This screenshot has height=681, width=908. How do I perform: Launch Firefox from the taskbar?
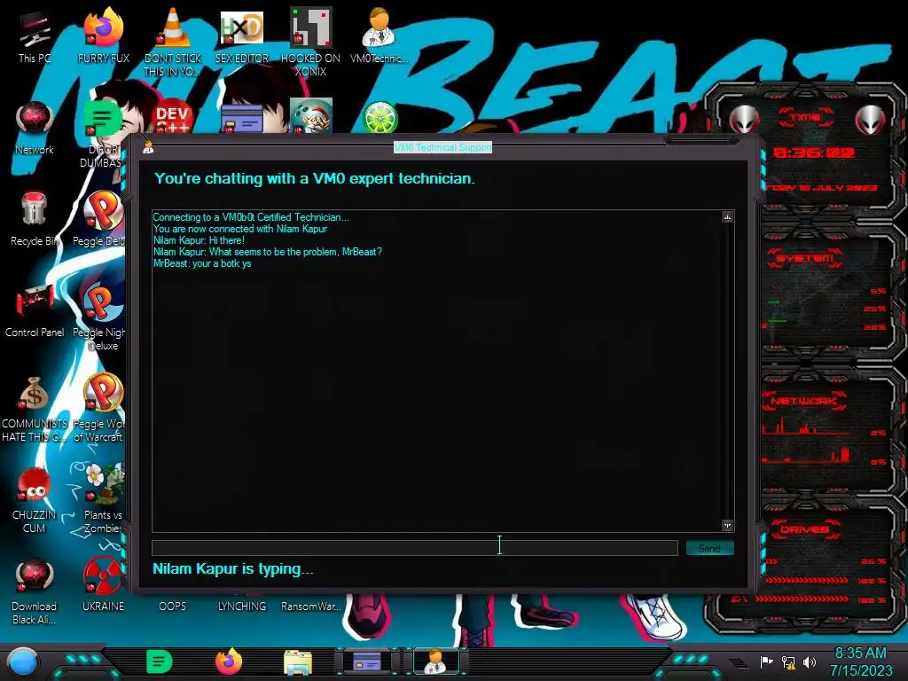click(229, 661)
